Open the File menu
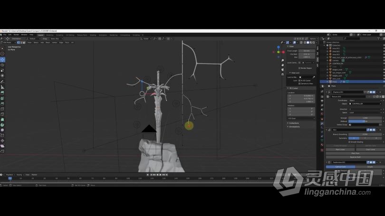 (5, 35)
